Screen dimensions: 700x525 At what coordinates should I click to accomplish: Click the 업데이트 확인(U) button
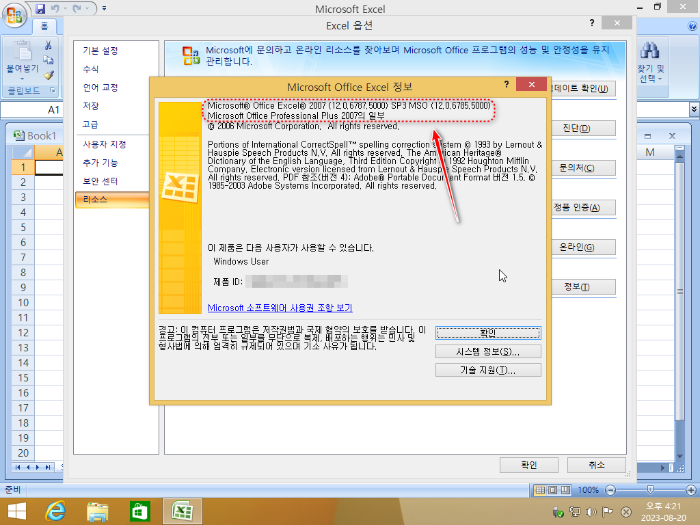click(582, 88)
